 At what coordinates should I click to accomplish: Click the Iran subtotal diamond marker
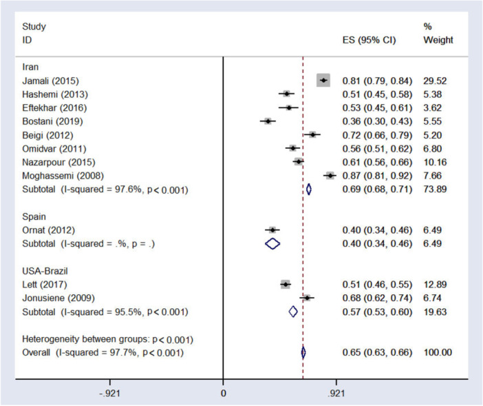click(x=308, y=189)
